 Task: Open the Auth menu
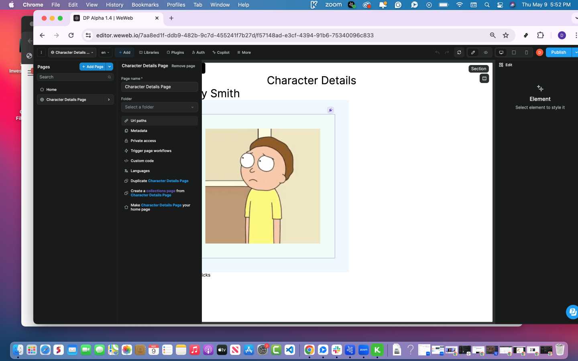198,53
